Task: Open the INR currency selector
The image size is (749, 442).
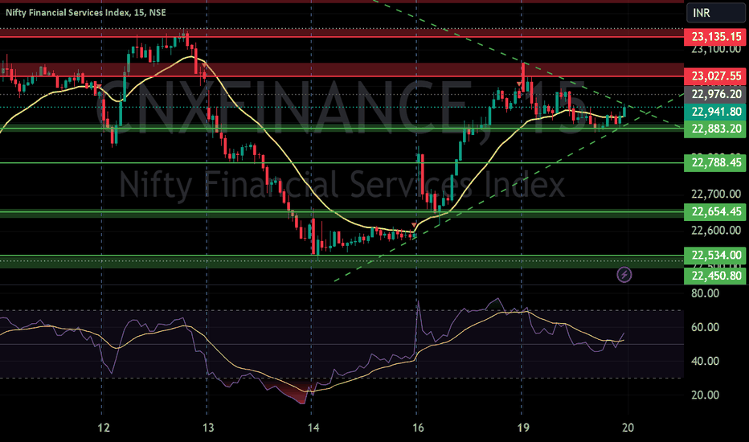Action: pos(715,13)
